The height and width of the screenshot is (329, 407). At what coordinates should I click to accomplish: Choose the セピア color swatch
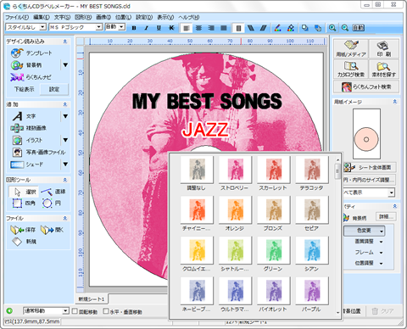(x=312, y=210)
